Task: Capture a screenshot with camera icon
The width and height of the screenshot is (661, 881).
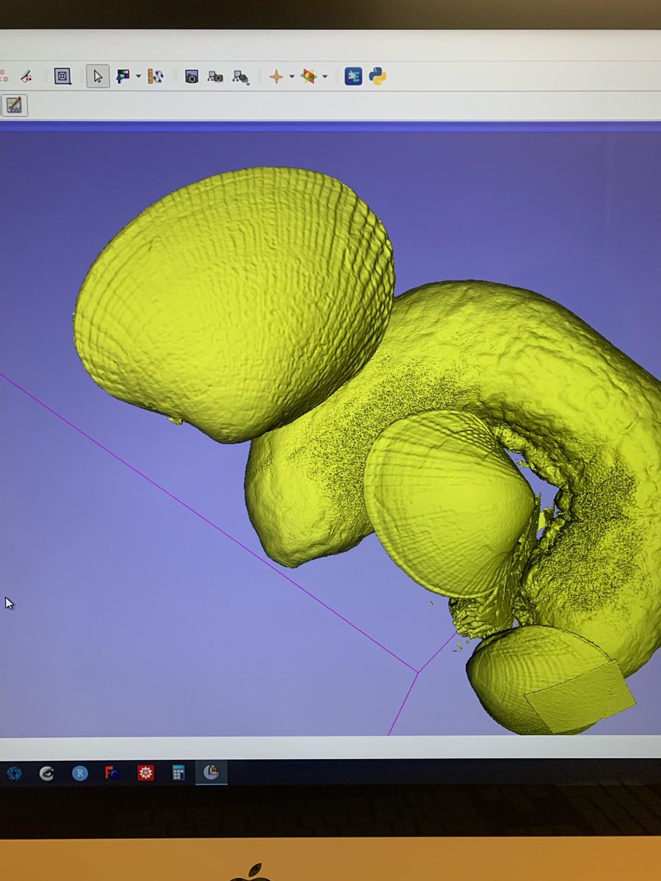Action: click(192, 76)
